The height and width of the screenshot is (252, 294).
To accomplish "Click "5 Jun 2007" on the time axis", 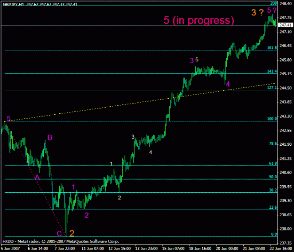I will (x=10, y=248).
